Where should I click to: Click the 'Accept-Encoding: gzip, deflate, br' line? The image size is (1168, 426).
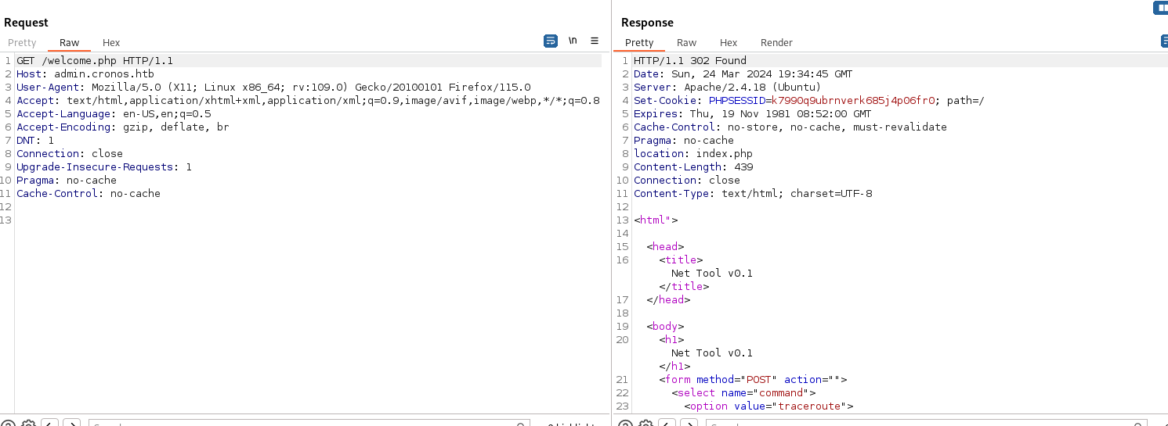123,127
